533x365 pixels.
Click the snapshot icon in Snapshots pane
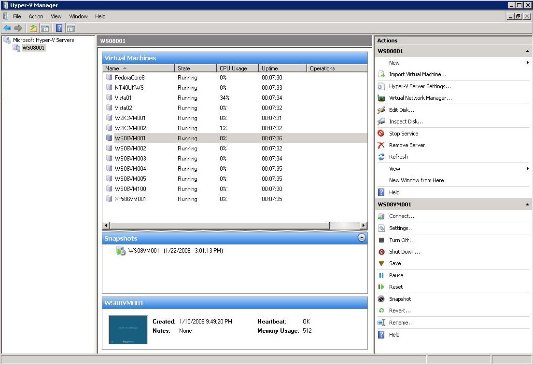[x=121, y=251]
